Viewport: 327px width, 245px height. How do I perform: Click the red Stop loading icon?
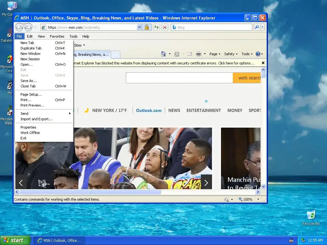click(164, 27)
